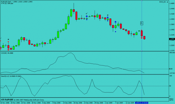Click the blue up arrow below the 2 Jan x mark

pos(108,18)
